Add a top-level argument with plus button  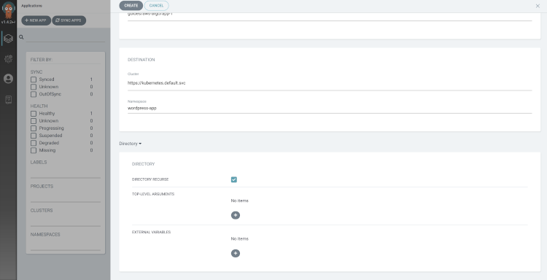click(x=236, y=215)
